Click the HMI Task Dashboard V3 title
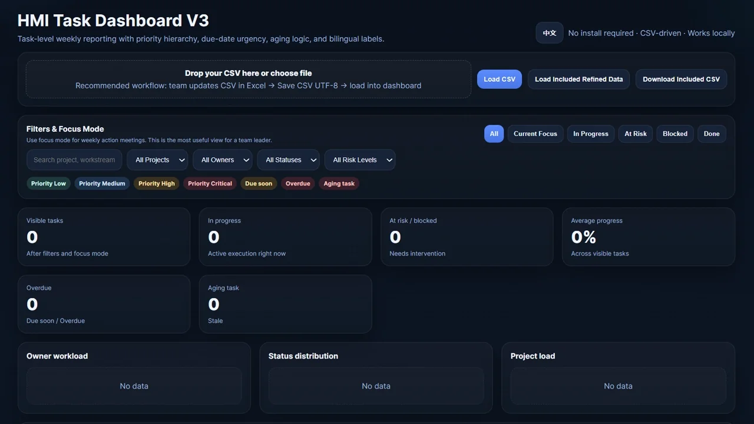 tap(113, 21)
